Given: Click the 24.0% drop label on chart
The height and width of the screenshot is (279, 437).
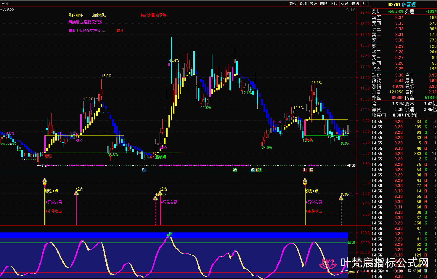Looking at the screenshot, I should 267,147.
